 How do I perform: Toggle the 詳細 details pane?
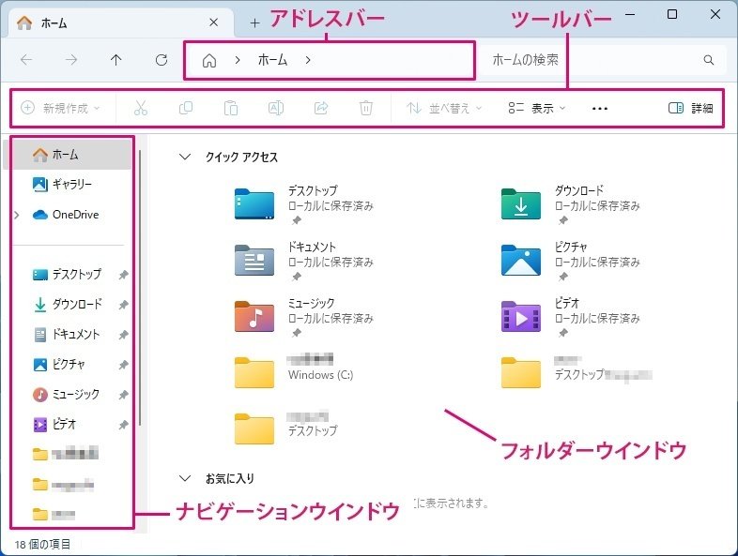coord(690,108)
